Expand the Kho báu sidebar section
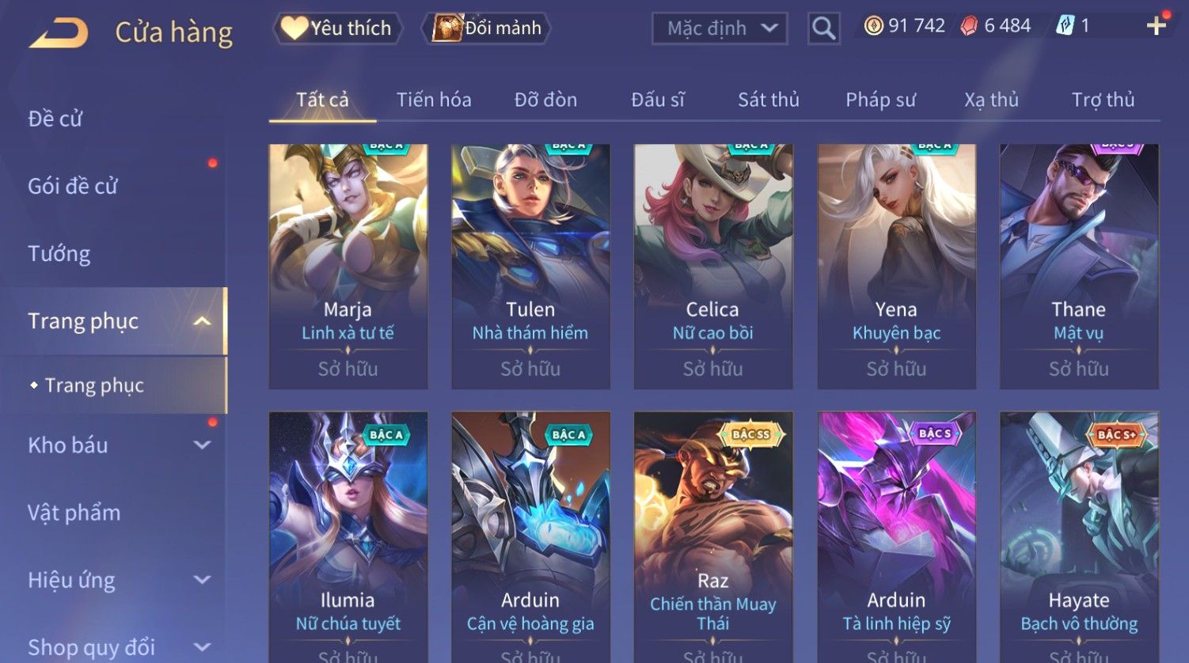The width and height of the screenshot is (1189, 663). [203, 445]
